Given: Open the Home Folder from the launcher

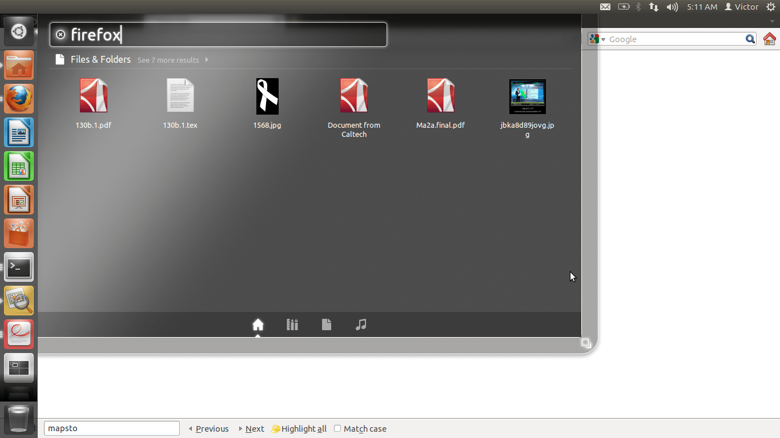Looking at the screenshot, I should point(19,66).
